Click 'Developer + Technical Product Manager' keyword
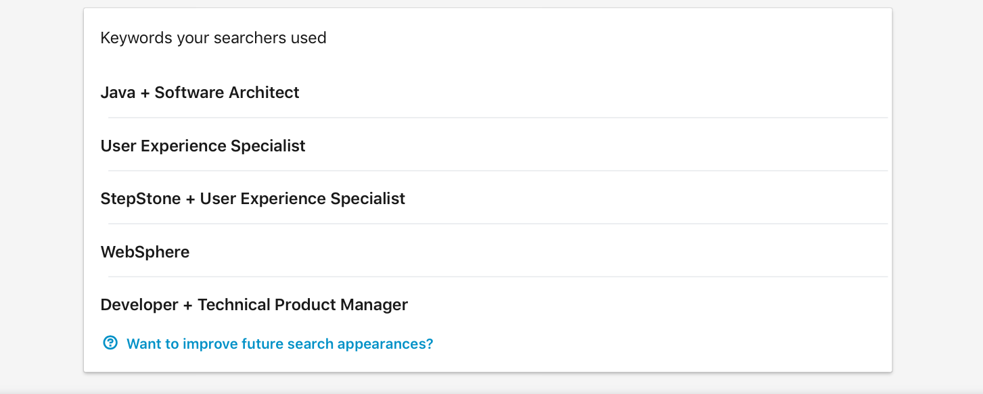 [x=254, y=304]
